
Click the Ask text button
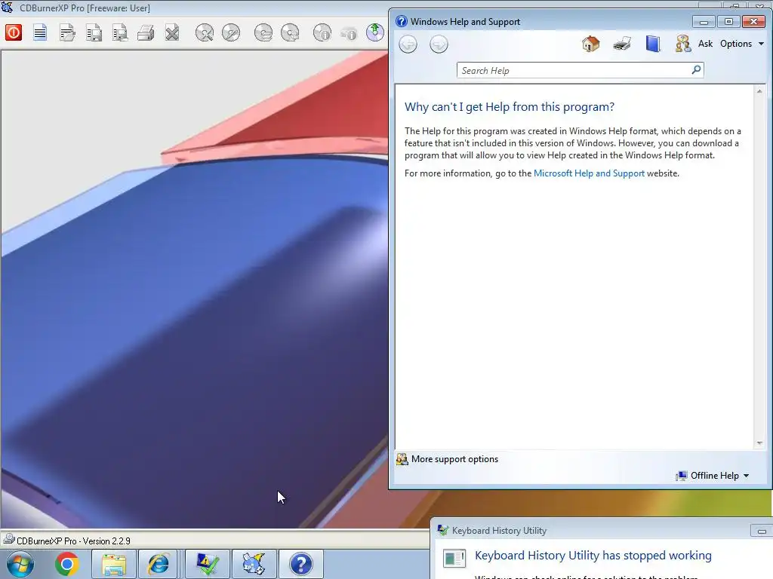pos(706,44)
